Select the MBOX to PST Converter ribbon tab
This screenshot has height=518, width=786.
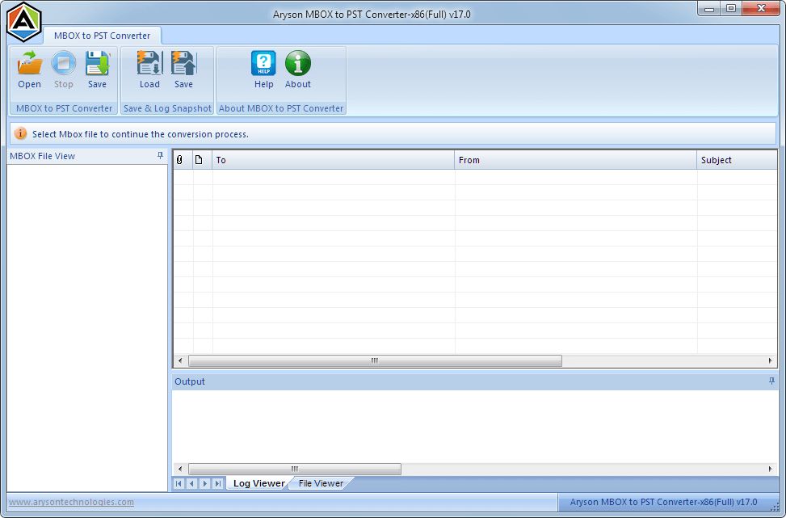coord(103,36)
